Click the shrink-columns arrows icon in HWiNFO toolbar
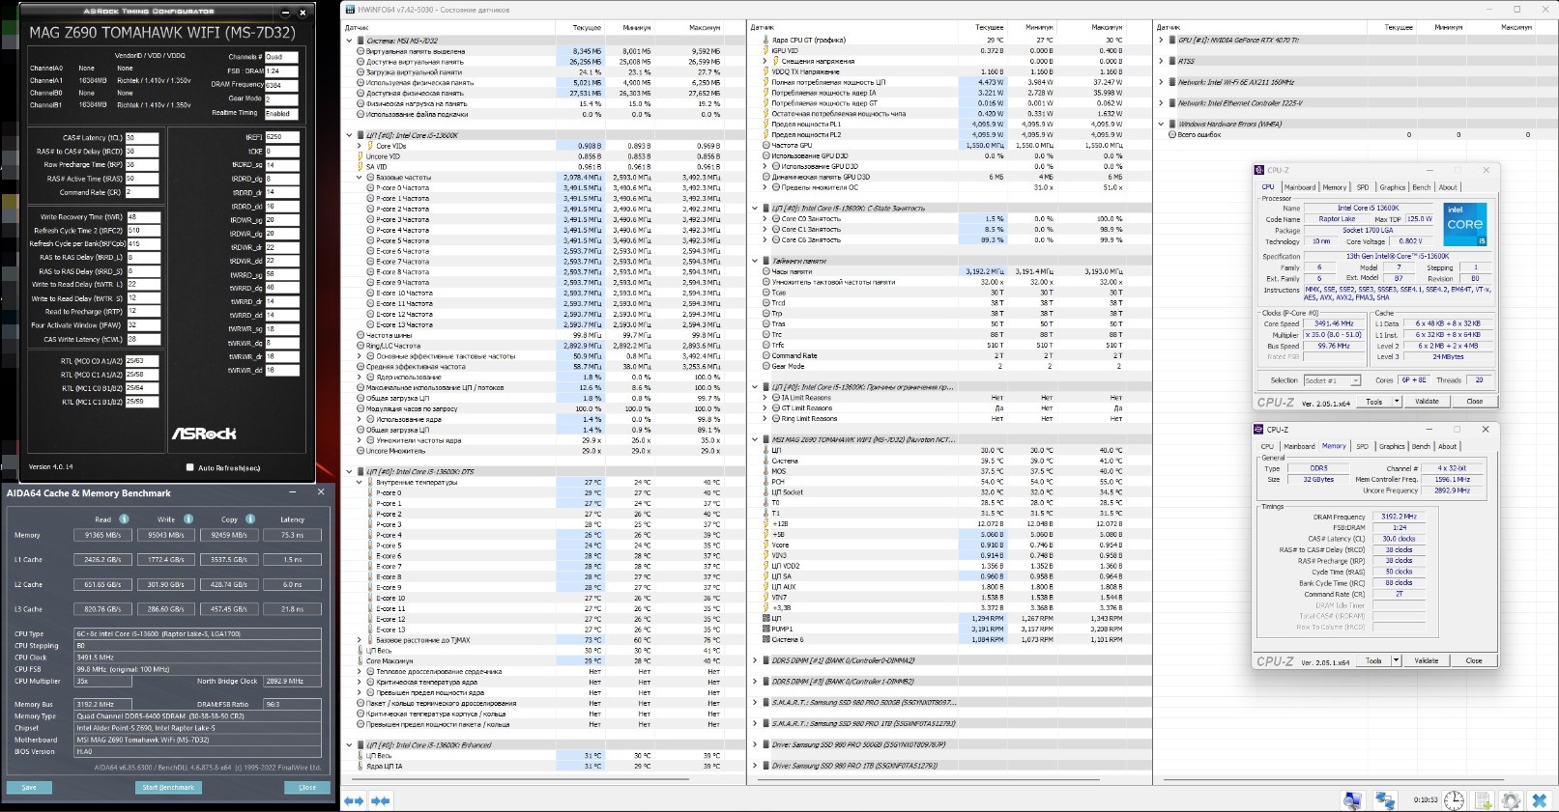Viewport: 1559px width, 812px height. (x=381, y=800)
